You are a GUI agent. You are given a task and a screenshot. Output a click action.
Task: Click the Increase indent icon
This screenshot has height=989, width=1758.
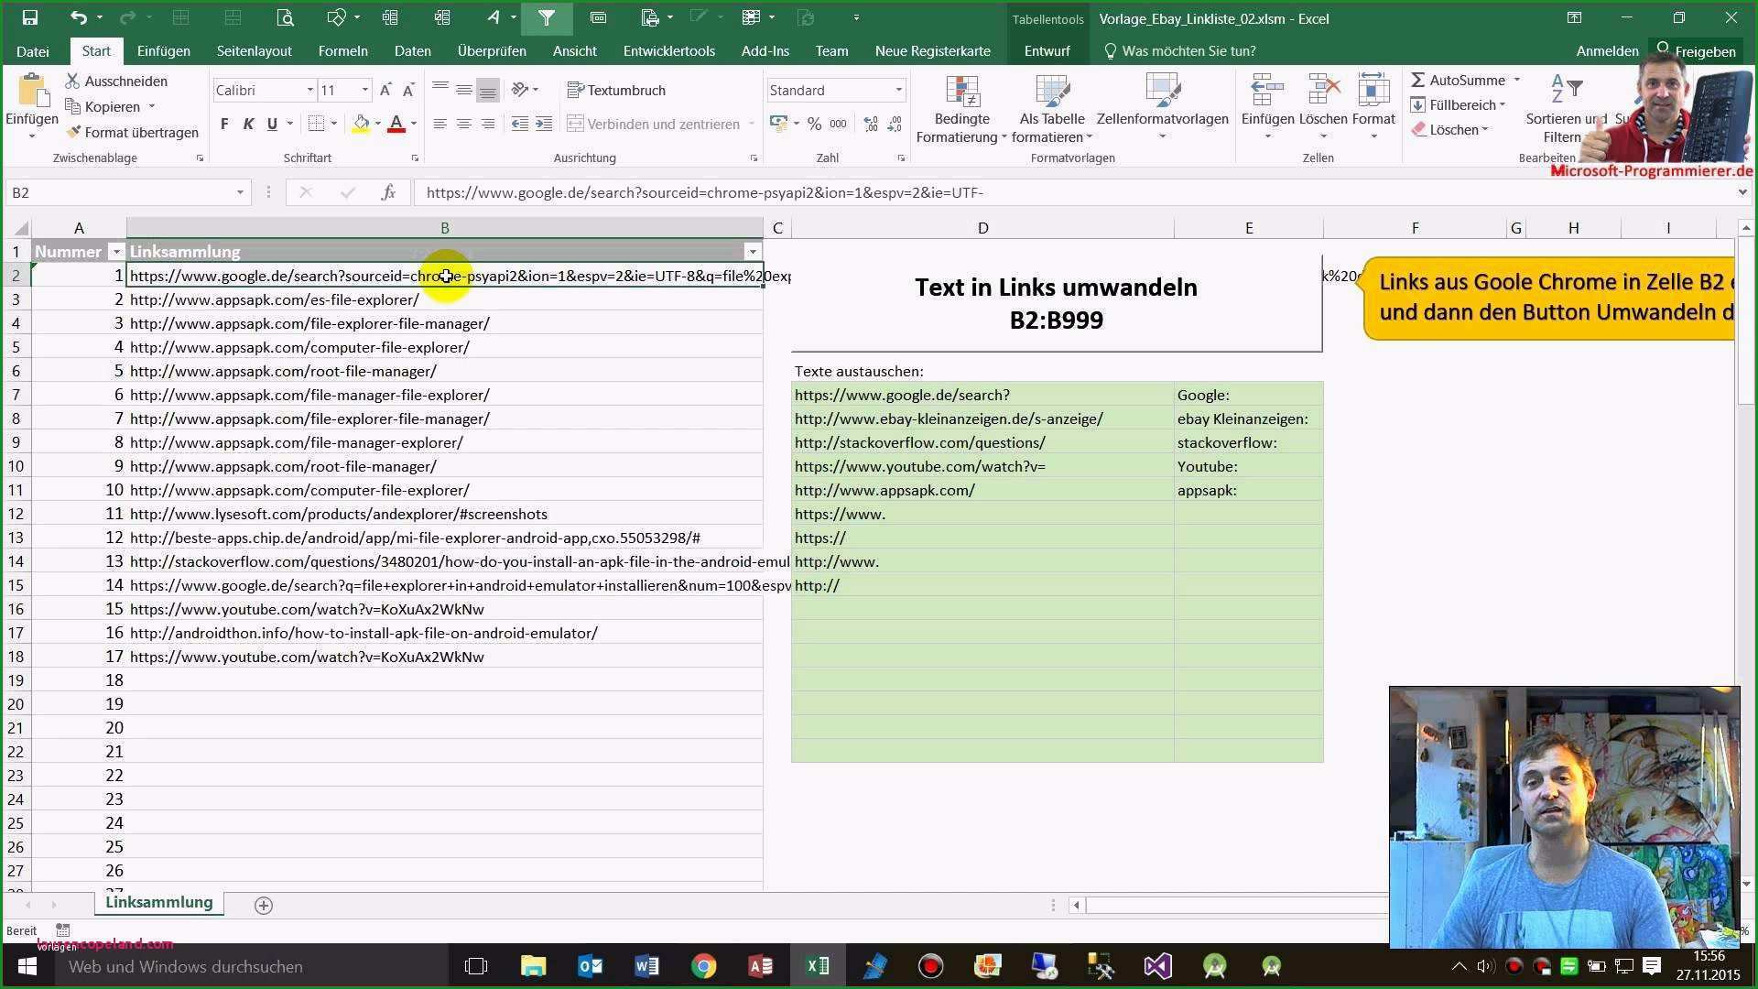coord(544,124)
